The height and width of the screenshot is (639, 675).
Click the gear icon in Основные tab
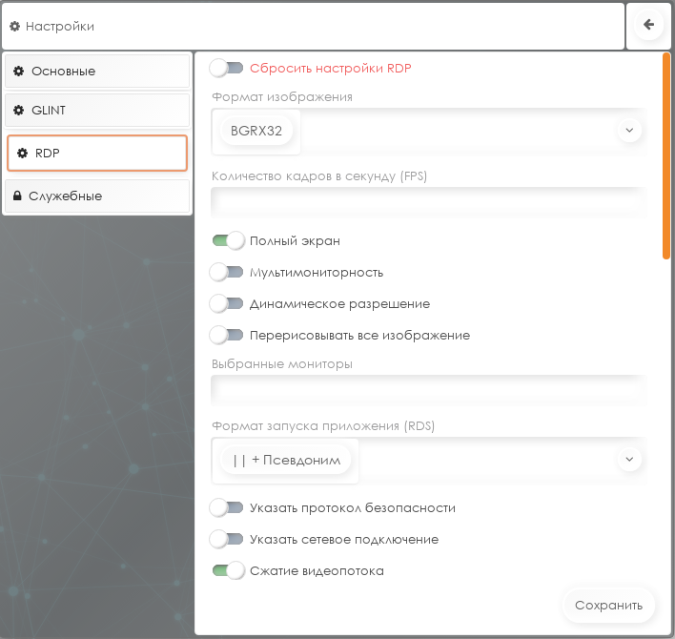[19, 72]
